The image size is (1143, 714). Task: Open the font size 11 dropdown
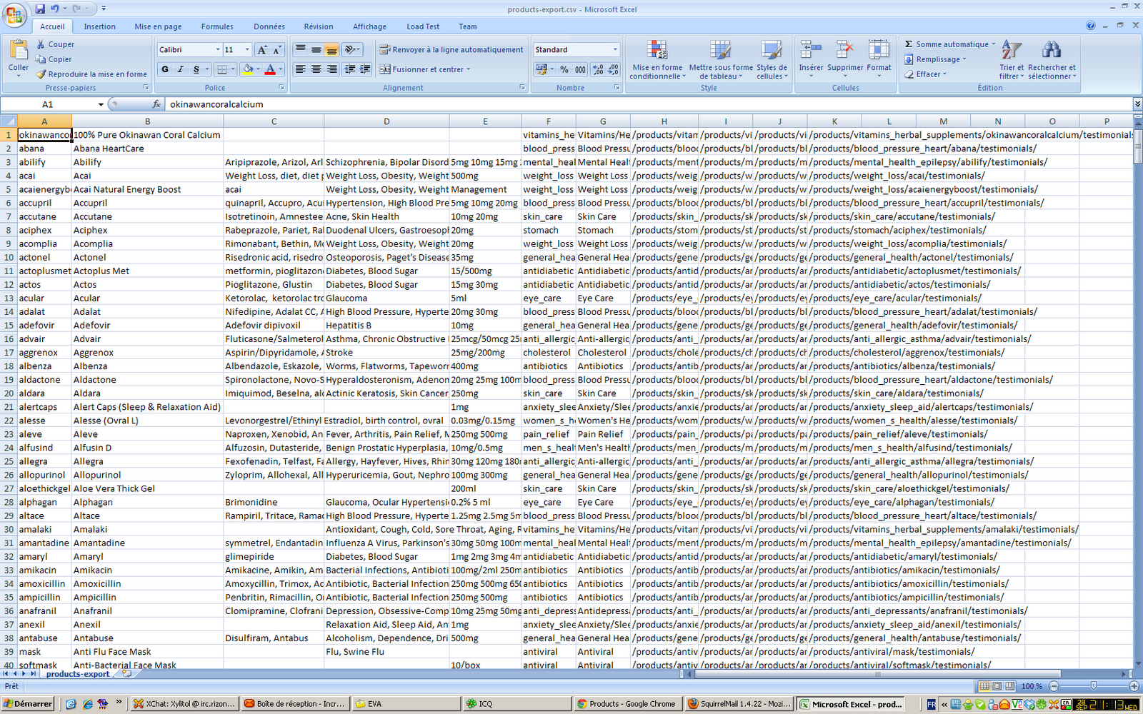click(247, 49)
